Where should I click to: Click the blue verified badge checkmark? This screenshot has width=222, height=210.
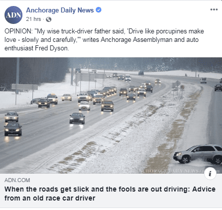99,10
